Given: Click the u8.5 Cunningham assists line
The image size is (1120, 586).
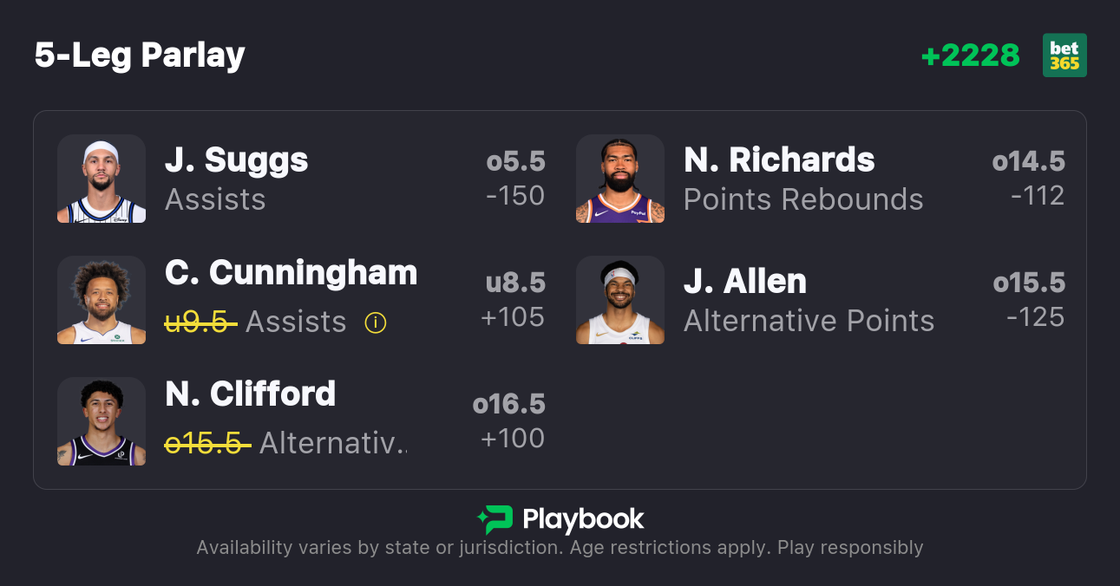Looking at the screenshot, I should tap(515, 283).
